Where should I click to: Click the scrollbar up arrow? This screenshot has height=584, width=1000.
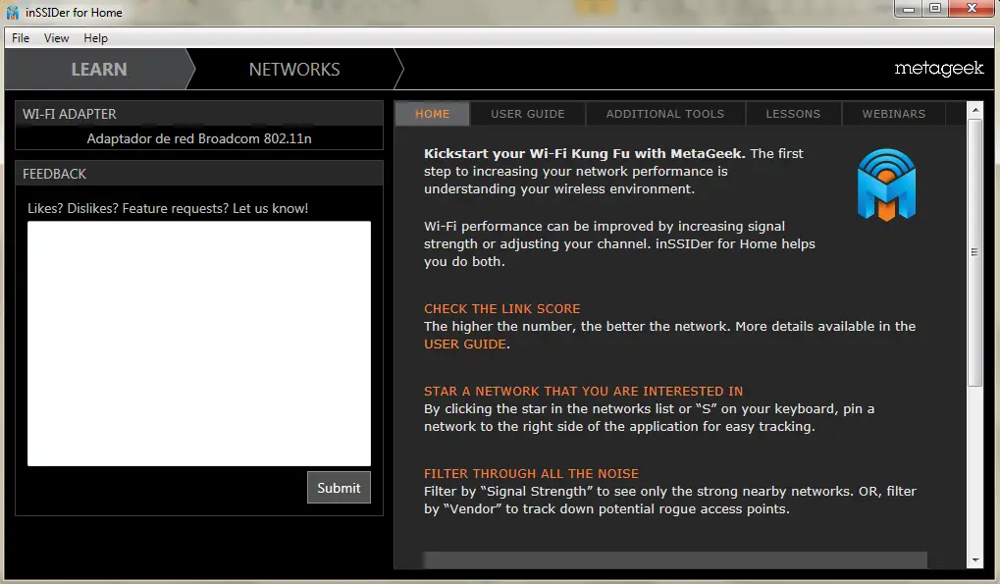[975, 110]
